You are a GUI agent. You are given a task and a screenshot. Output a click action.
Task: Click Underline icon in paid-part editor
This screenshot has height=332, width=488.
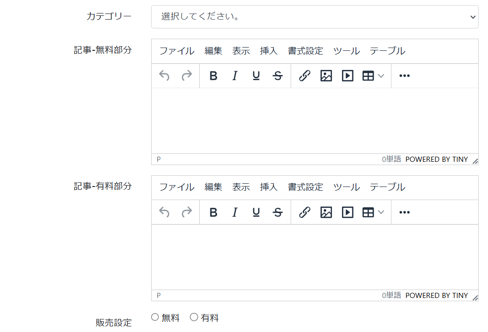tap(256, 213)
